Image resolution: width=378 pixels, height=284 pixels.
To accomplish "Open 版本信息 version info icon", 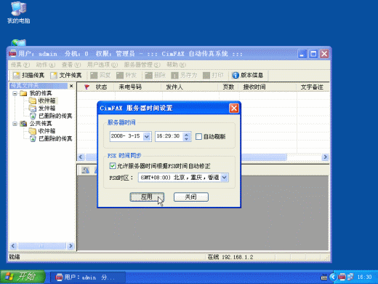I will (x=236, y=75).
